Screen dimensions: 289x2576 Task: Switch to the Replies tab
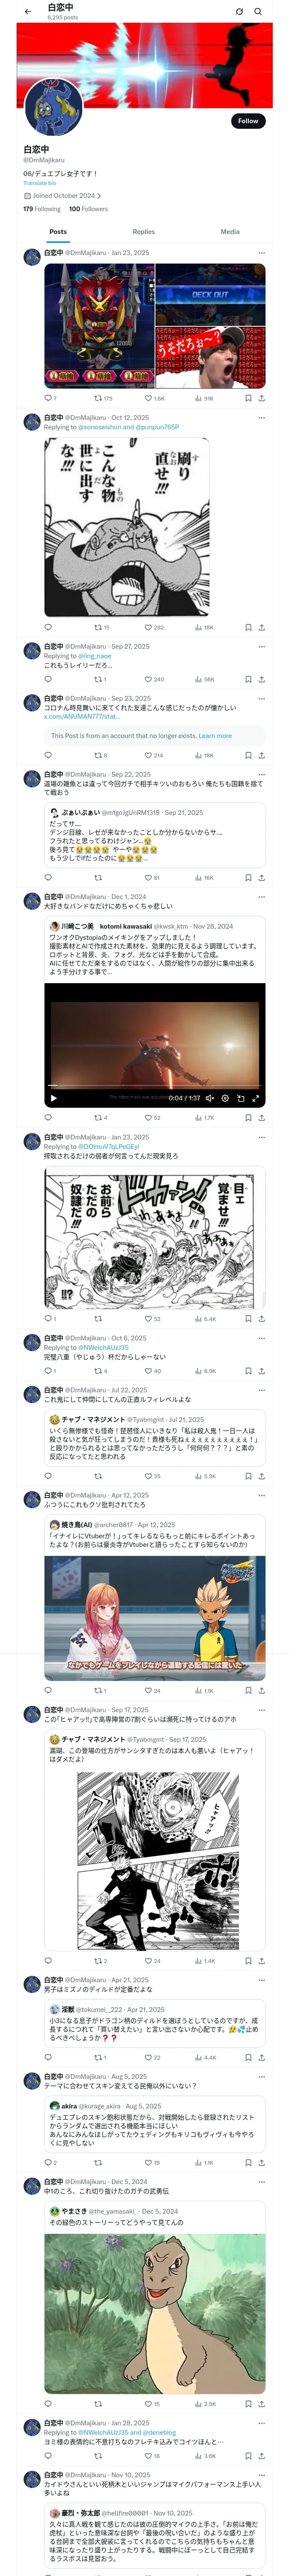(143, 231)
